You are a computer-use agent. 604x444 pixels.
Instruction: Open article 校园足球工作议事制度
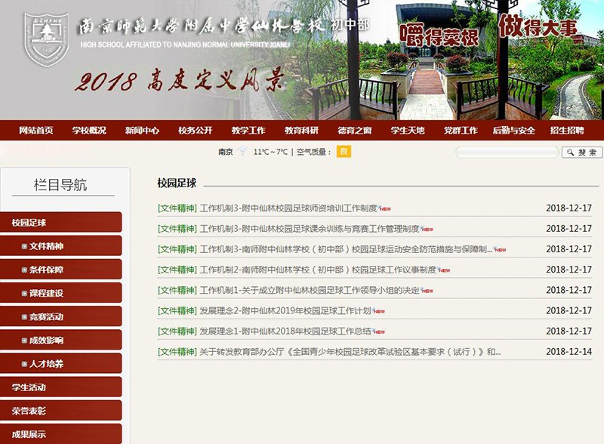[x=318, y=270]
